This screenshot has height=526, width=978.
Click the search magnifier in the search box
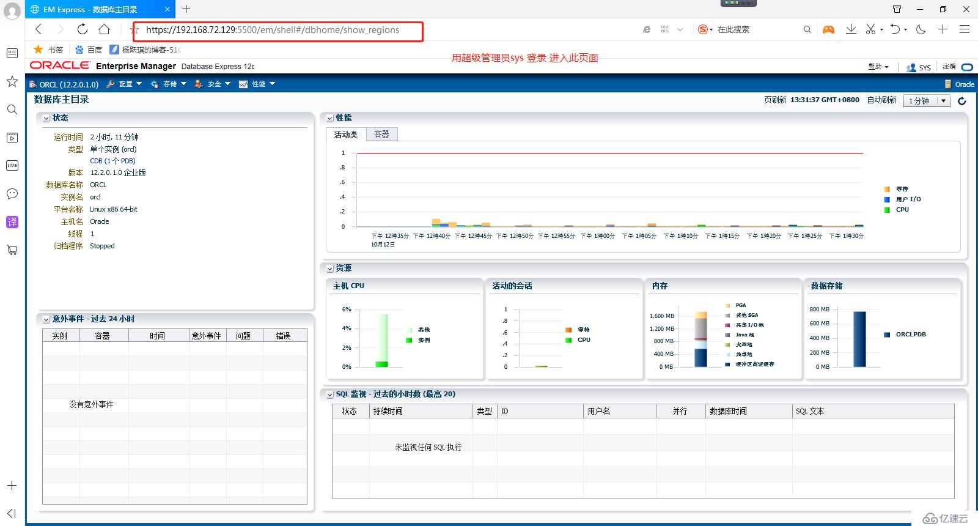[807, 29]
